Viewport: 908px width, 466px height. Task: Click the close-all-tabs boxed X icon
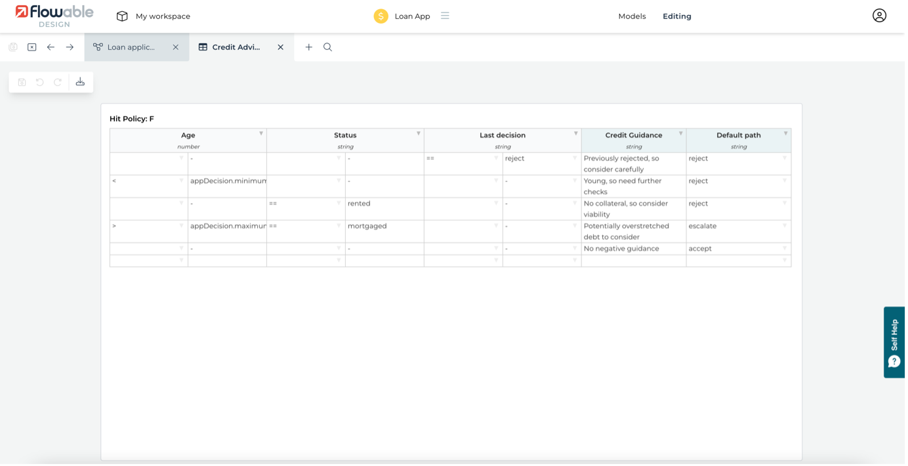click(31, 47)
